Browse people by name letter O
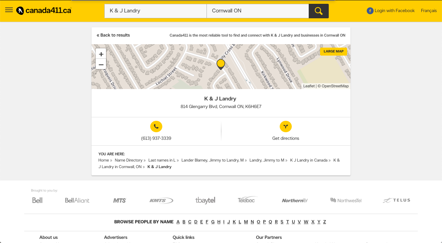The height and width of the screenshot is (243, 442). [x=259, y=222]
